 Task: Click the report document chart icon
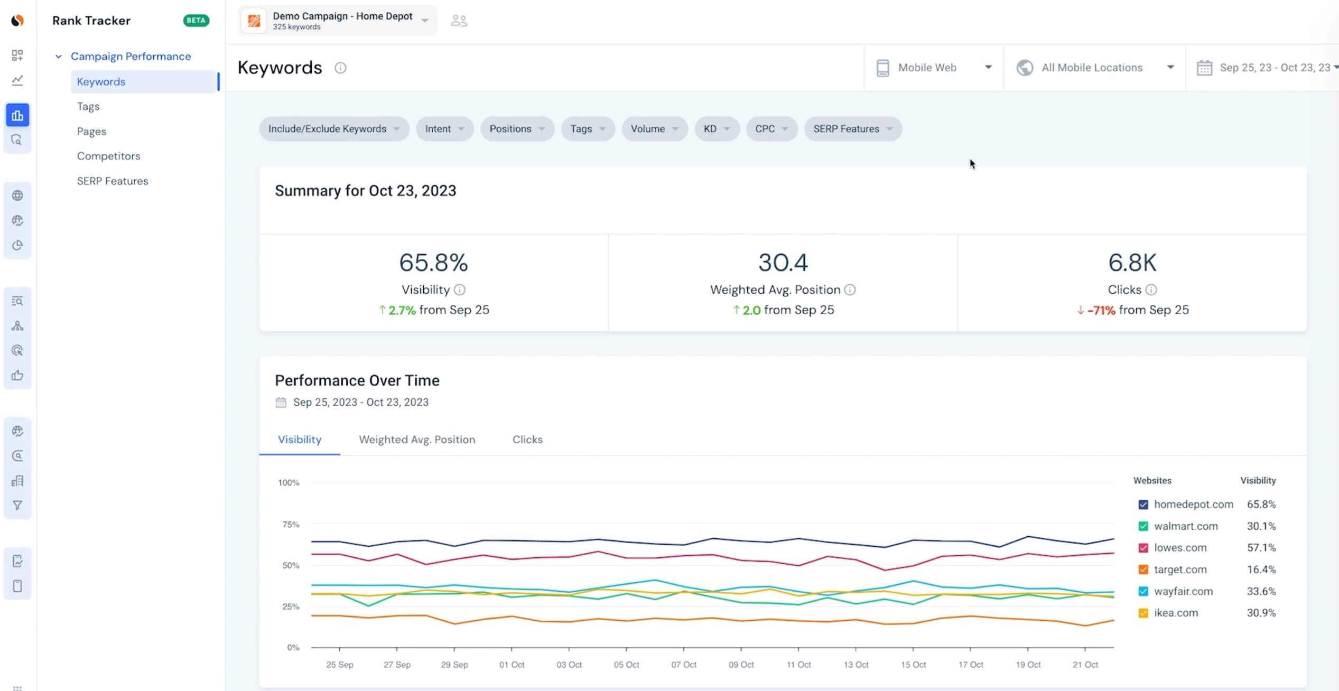[x=17, y=561]
